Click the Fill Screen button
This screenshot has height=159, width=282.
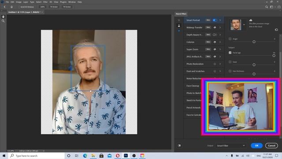(x=67, y=7)
